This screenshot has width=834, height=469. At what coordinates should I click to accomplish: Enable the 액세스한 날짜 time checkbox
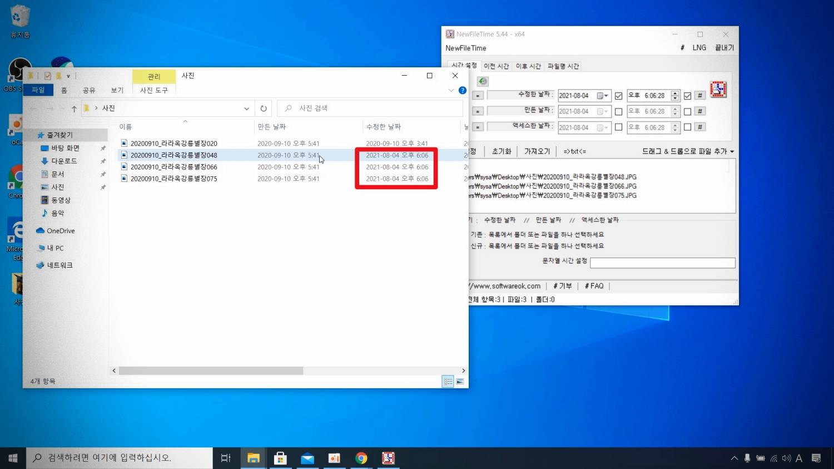pyautogui.click(x=687, y=127)
